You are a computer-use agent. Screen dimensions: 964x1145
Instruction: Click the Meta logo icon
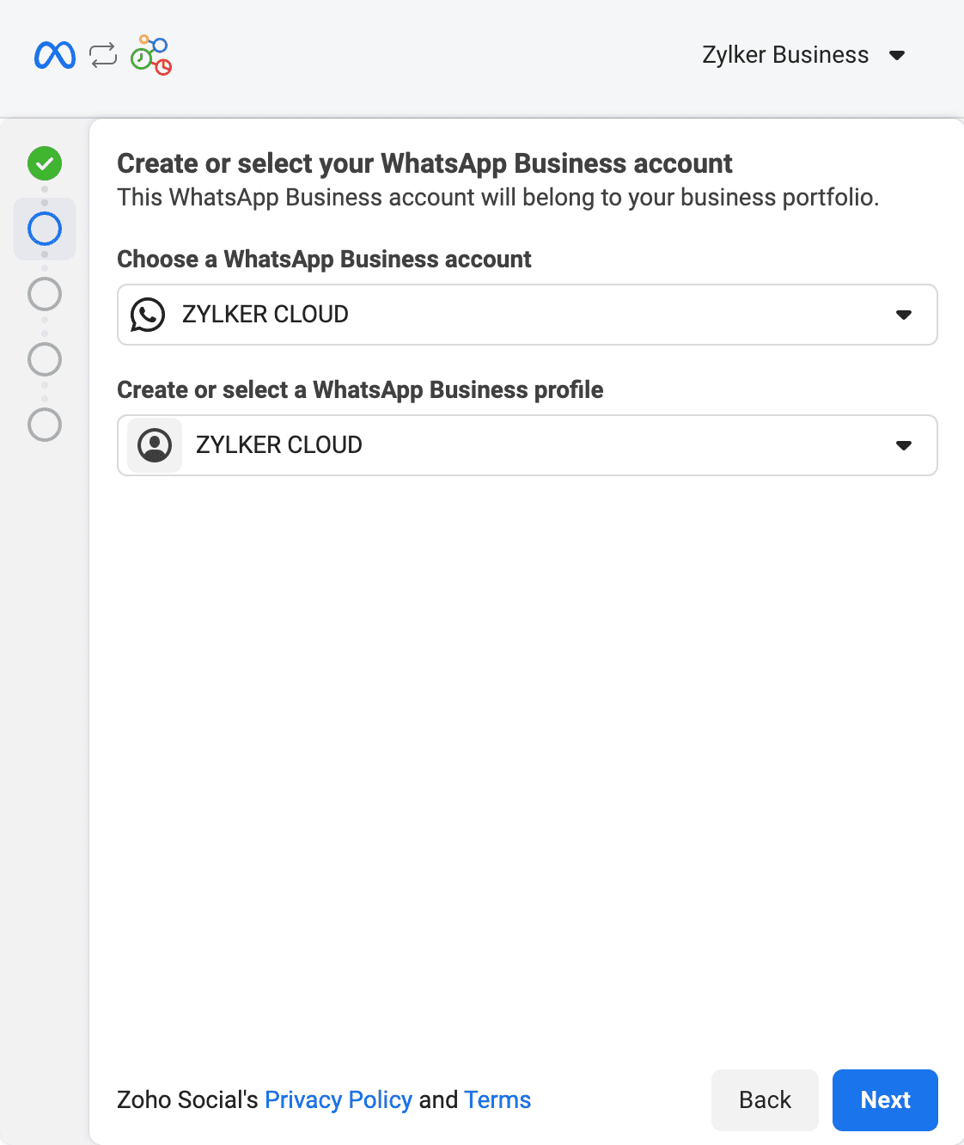point(54,55)
